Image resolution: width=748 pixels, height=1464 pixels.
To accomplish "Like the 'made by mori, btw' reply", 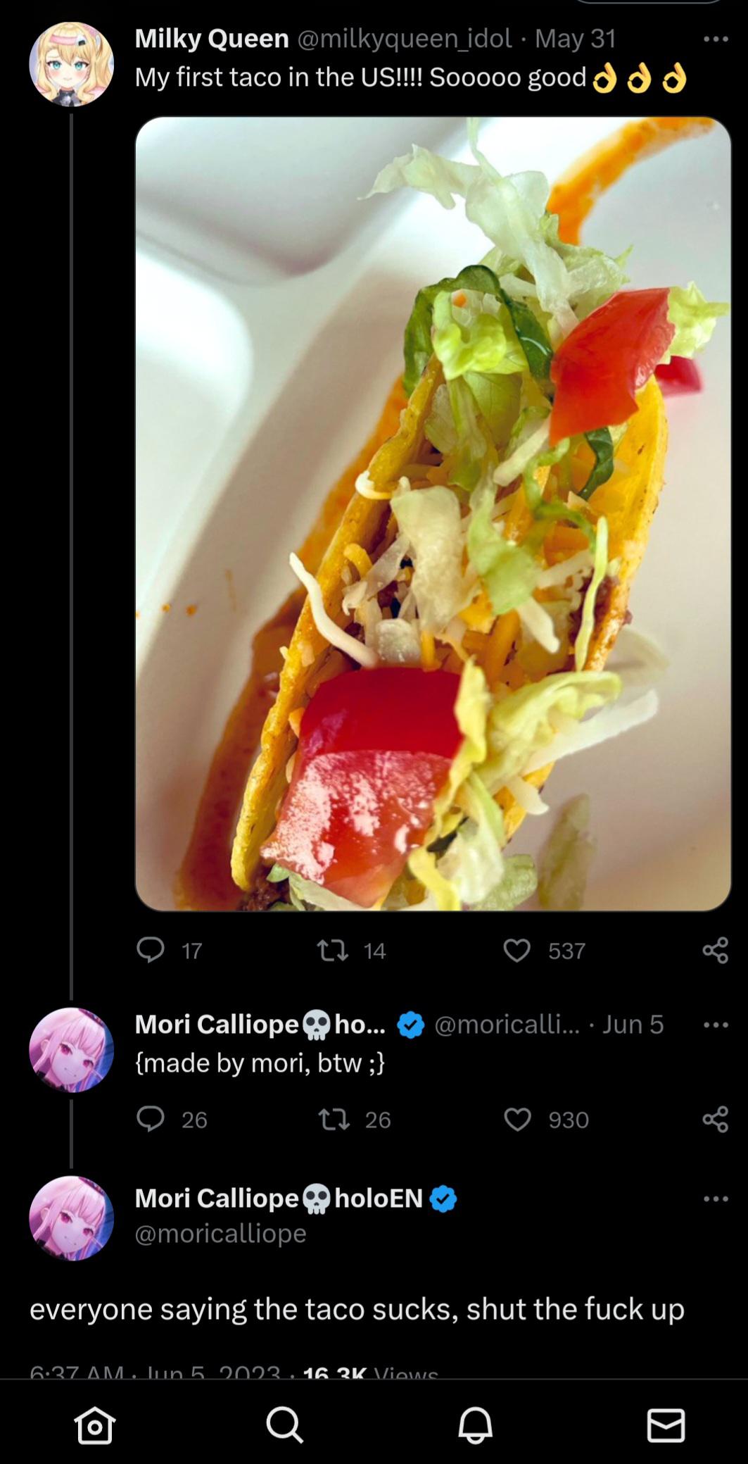I will pyautogui.click(x=517, y=1119).
